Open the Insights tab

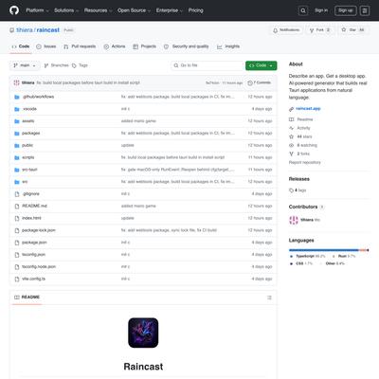coord(228,46)
